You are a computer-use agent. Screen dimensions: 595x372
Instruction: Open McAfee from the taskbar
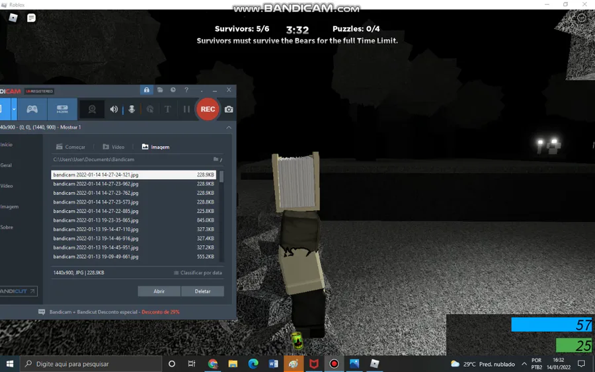click(314, 364)
